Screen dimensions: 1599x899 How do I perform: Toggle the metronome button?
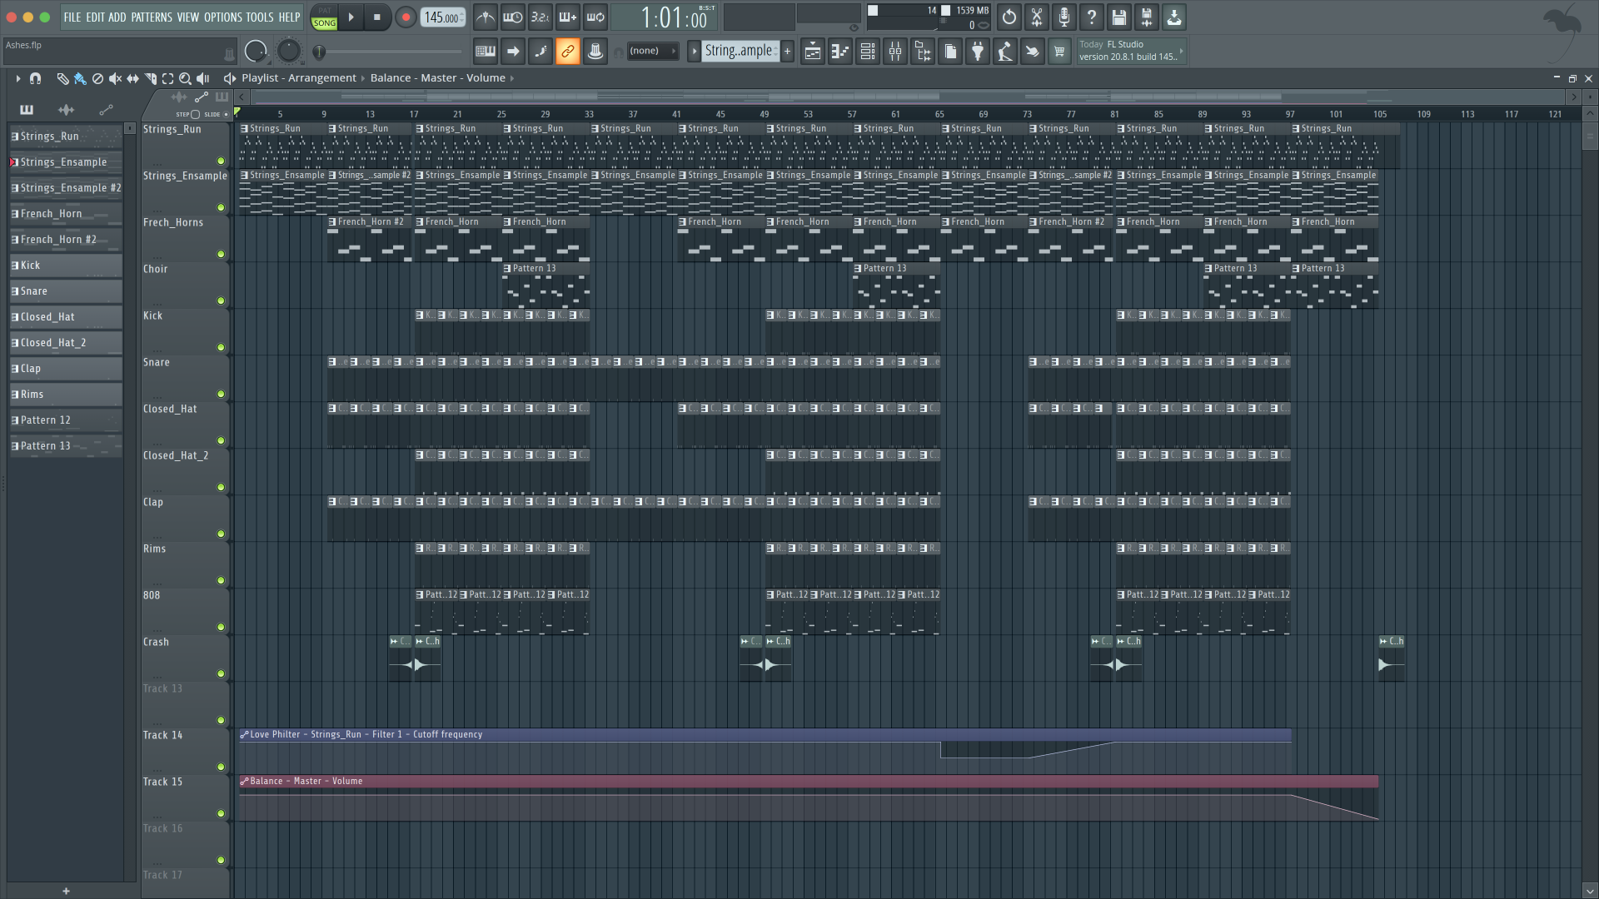point(486,17)
